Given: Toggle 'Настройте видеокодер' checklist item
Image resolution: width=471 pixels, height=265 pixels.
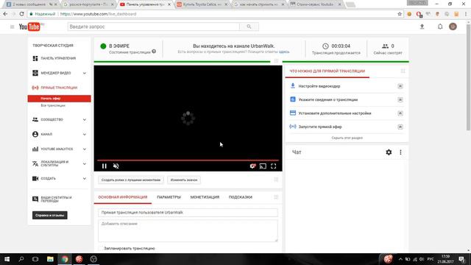Looking at the screenshot, I should coord(400,86).
